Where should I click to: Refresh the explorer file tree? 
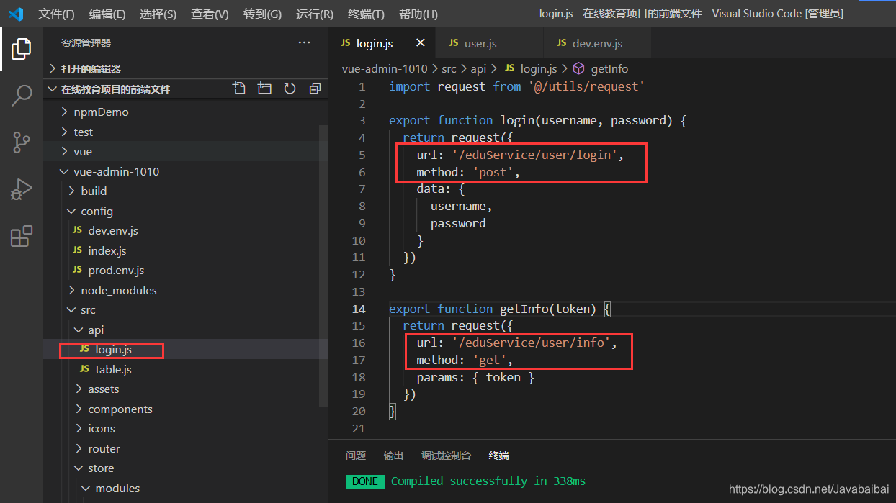pos(290,89)
